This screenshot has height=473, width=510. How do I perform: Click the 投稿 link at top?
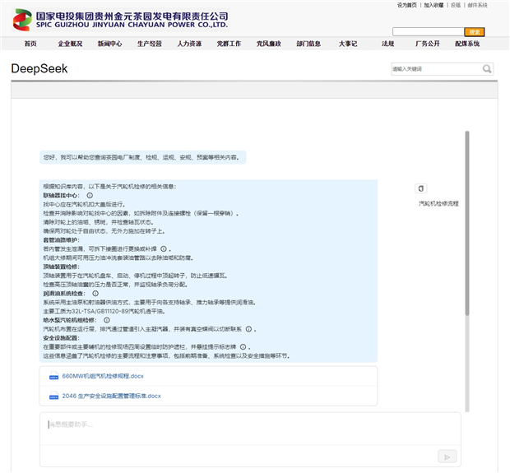[x=456, y=5]
